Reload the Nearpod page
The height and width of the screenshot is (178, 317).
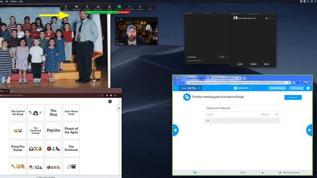click(183, 83)
